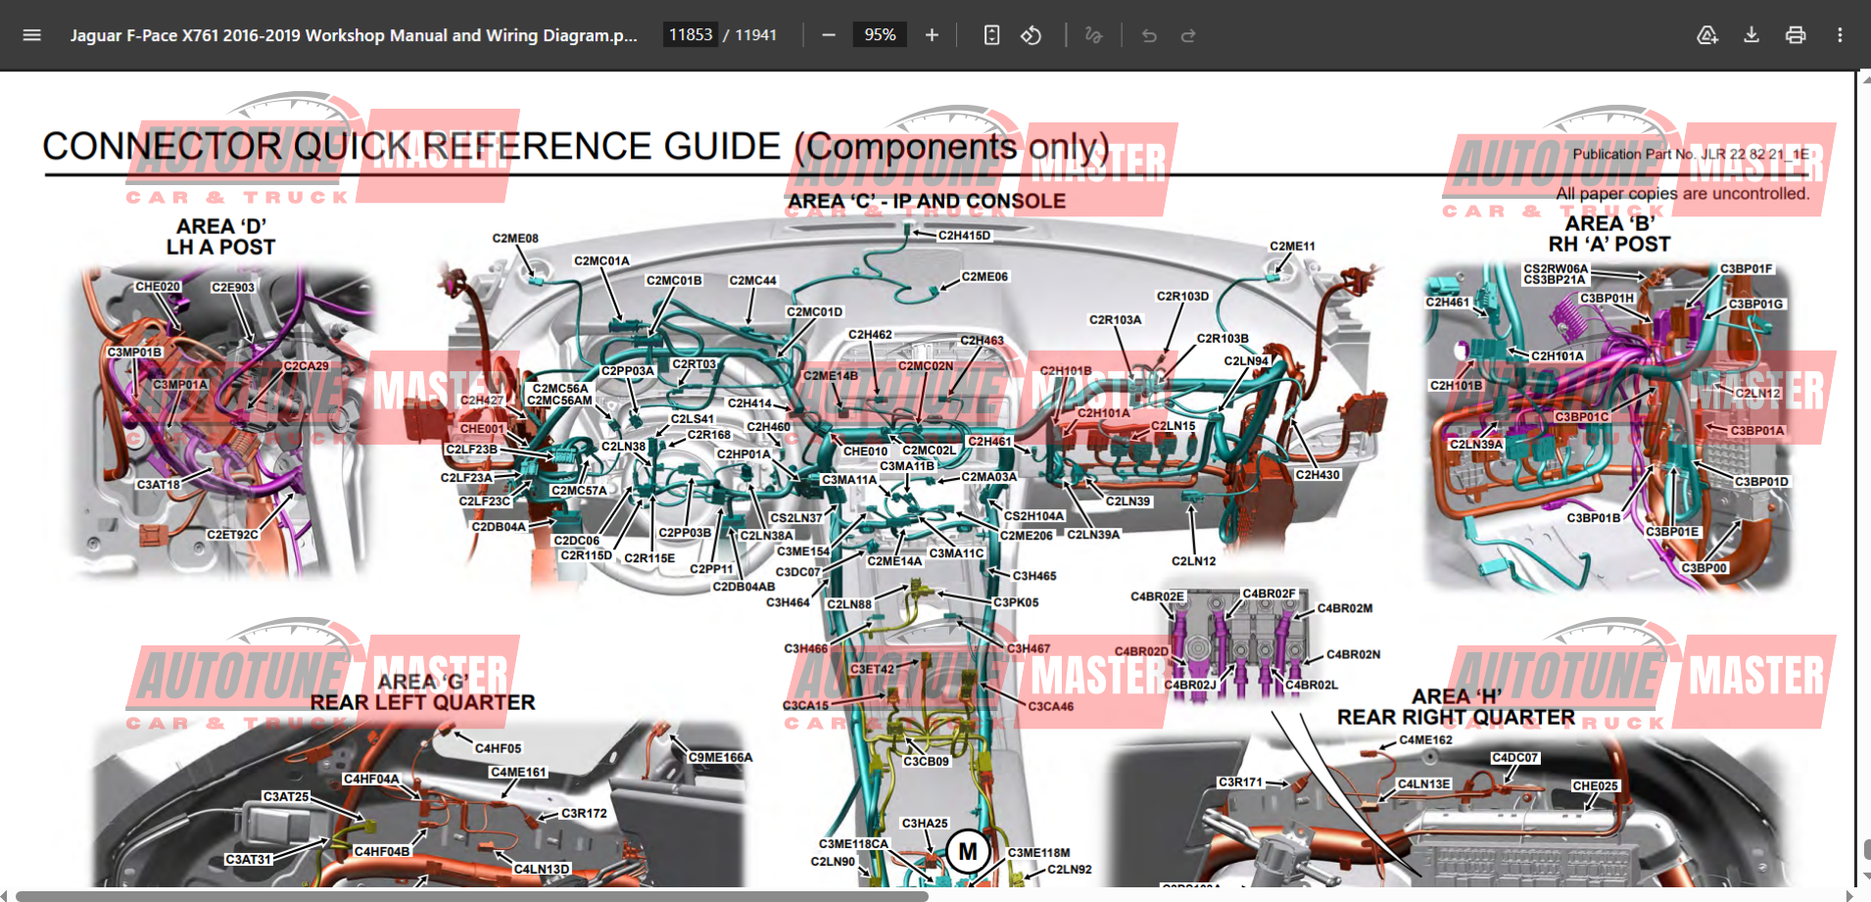Image resolution: width=1871 pixels, height=902 pixels.
Task: Click connector label C3R172
Action: (584, 813)
